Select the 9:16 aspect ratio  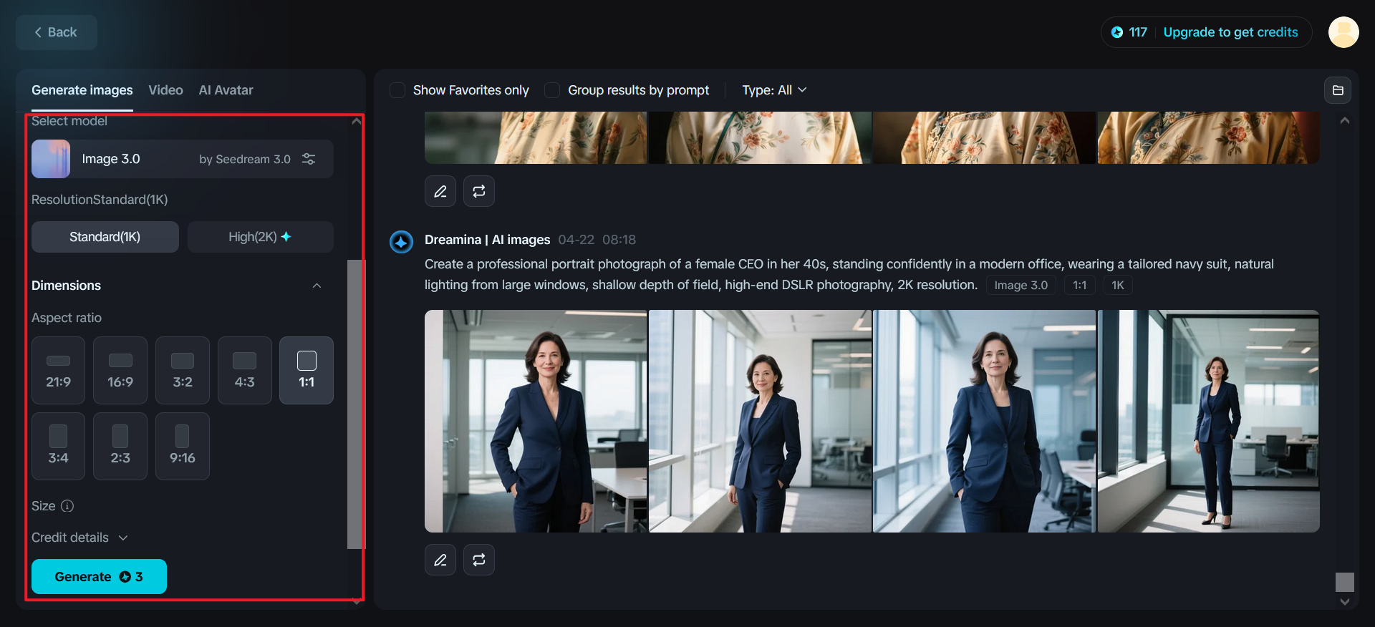[x=183, y=447]
